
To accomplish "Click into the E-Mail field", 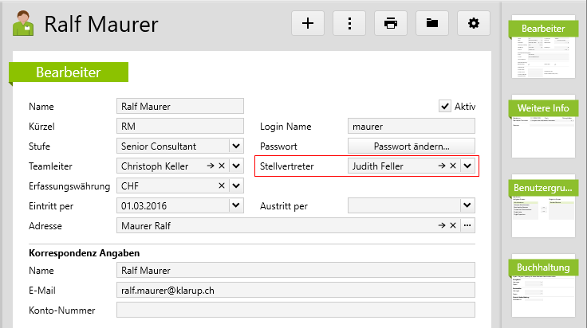I will 295,290.
